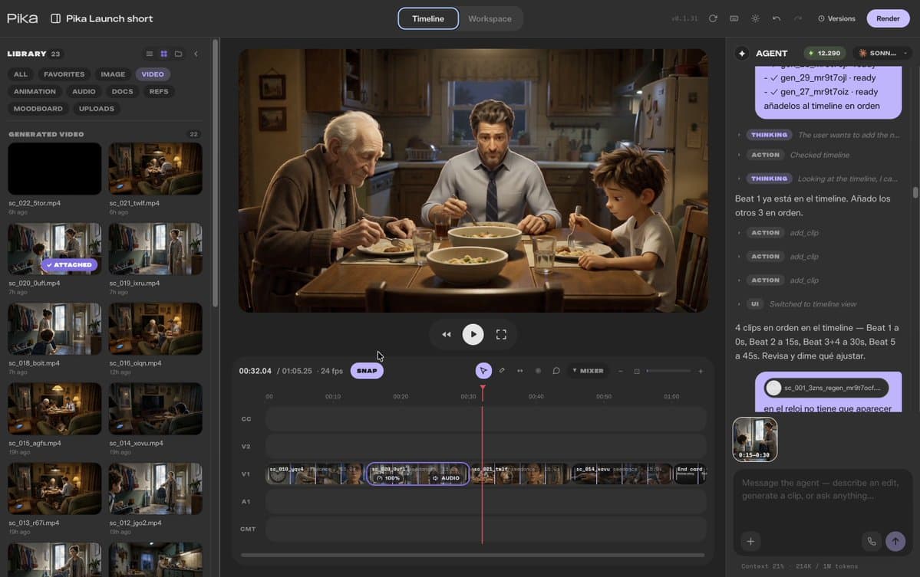This screenshot has height=577, width=920.
Task: Switch to the Timeline tab
Action: (x=427, y=18)
